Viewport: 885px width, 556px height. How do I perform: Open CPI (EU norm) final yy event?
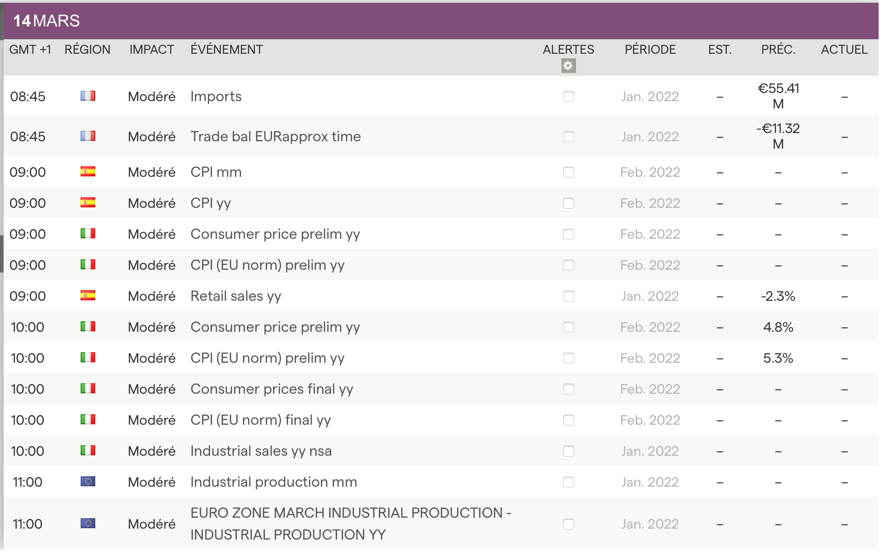260,420
